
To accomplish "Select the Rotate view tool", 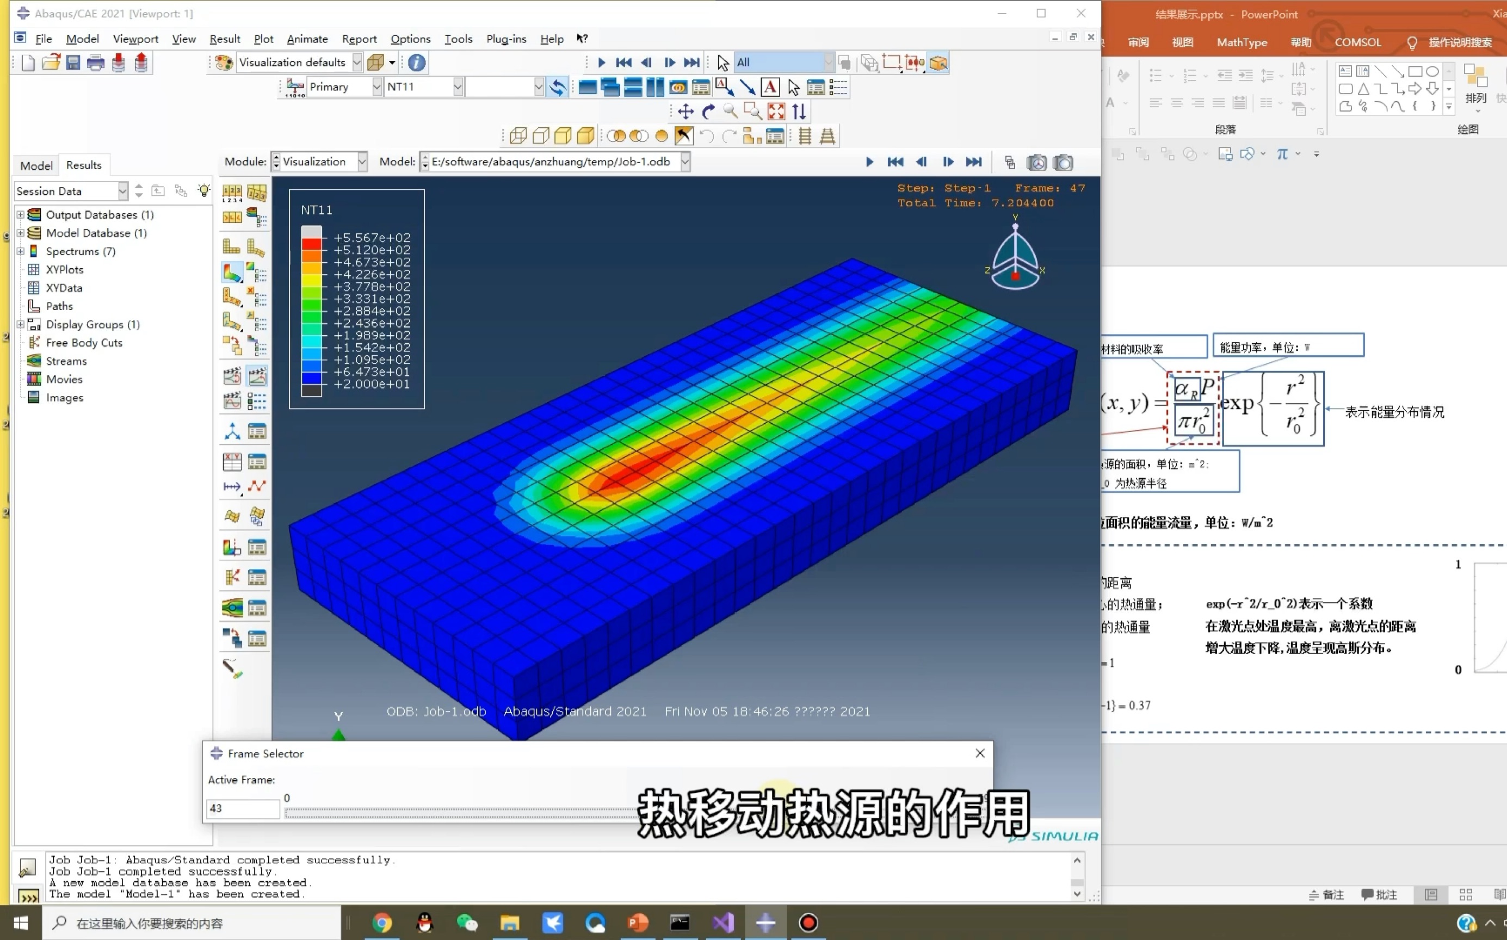I will (708, 112).
